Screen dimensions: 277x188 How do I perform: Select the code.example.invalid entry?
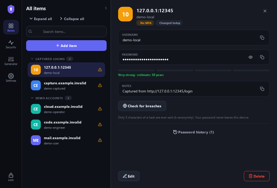click(66, 125)
